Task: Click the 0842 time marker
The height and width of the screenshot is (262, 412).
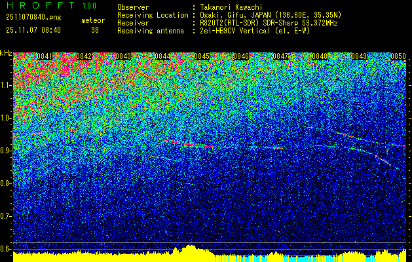Action: [x=84, y=56]
